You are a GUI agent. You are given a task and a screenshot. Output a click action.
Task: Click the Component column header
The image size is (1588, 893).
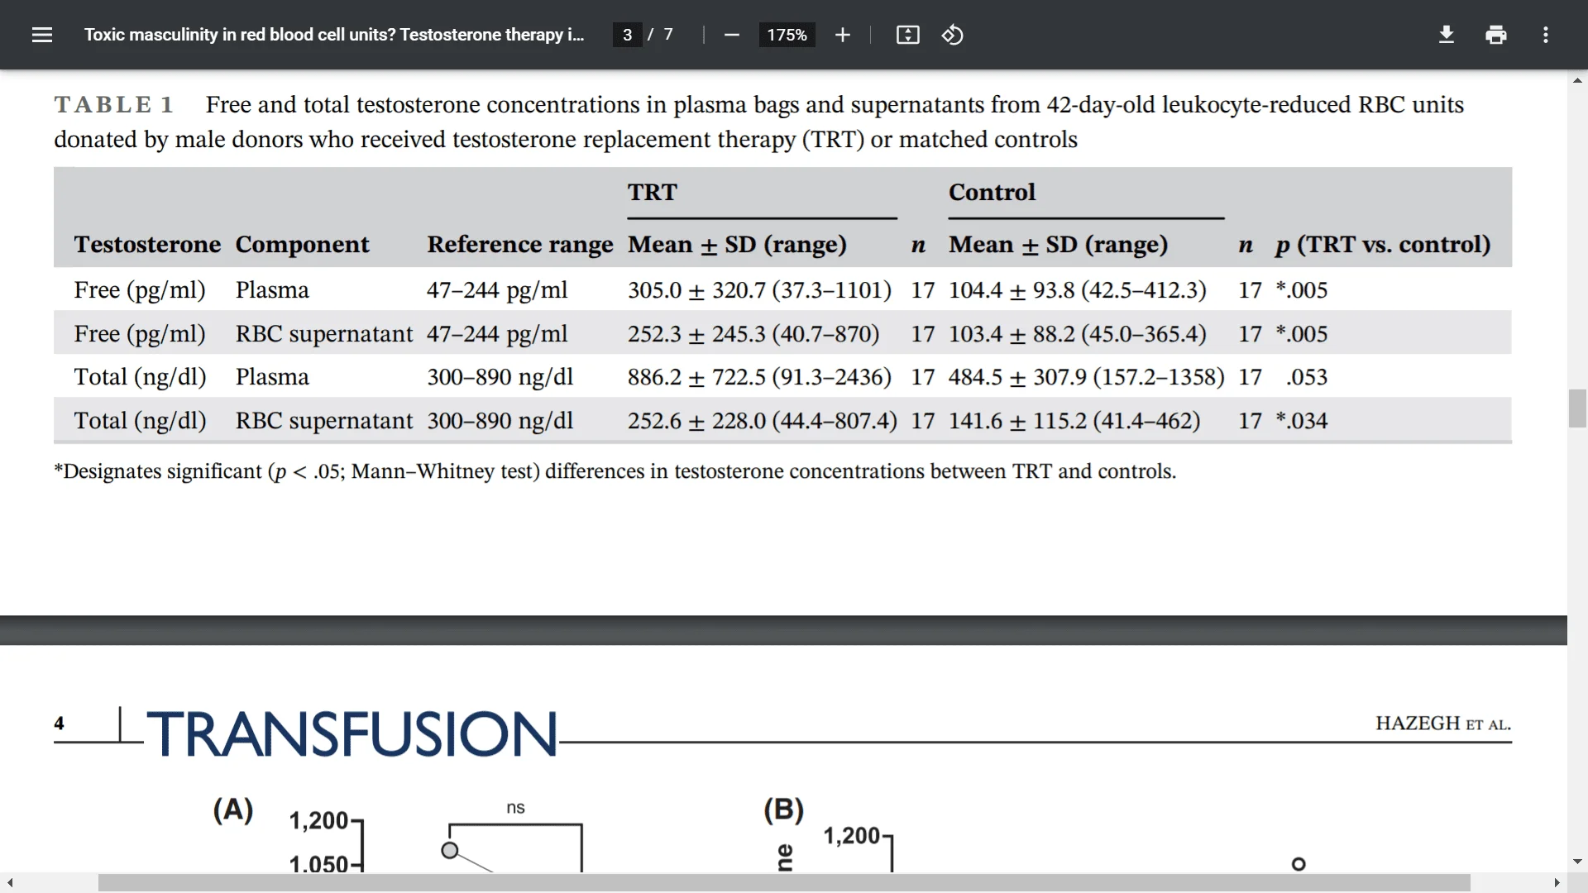(x=302, y=245)
